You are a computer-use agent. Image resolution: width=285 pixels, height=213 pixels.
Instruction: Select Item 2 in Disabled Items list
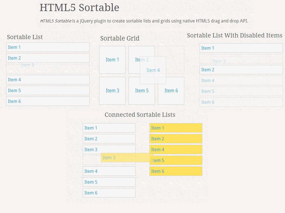click(241, 70)
